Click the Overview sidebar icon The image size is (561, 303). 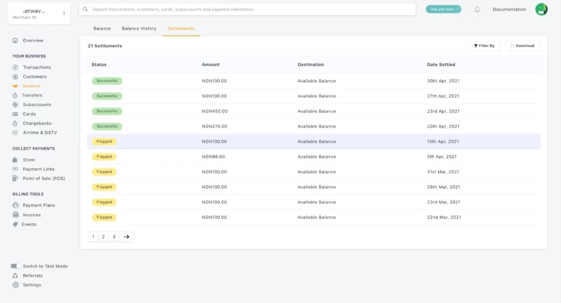(x=15, y=40)
